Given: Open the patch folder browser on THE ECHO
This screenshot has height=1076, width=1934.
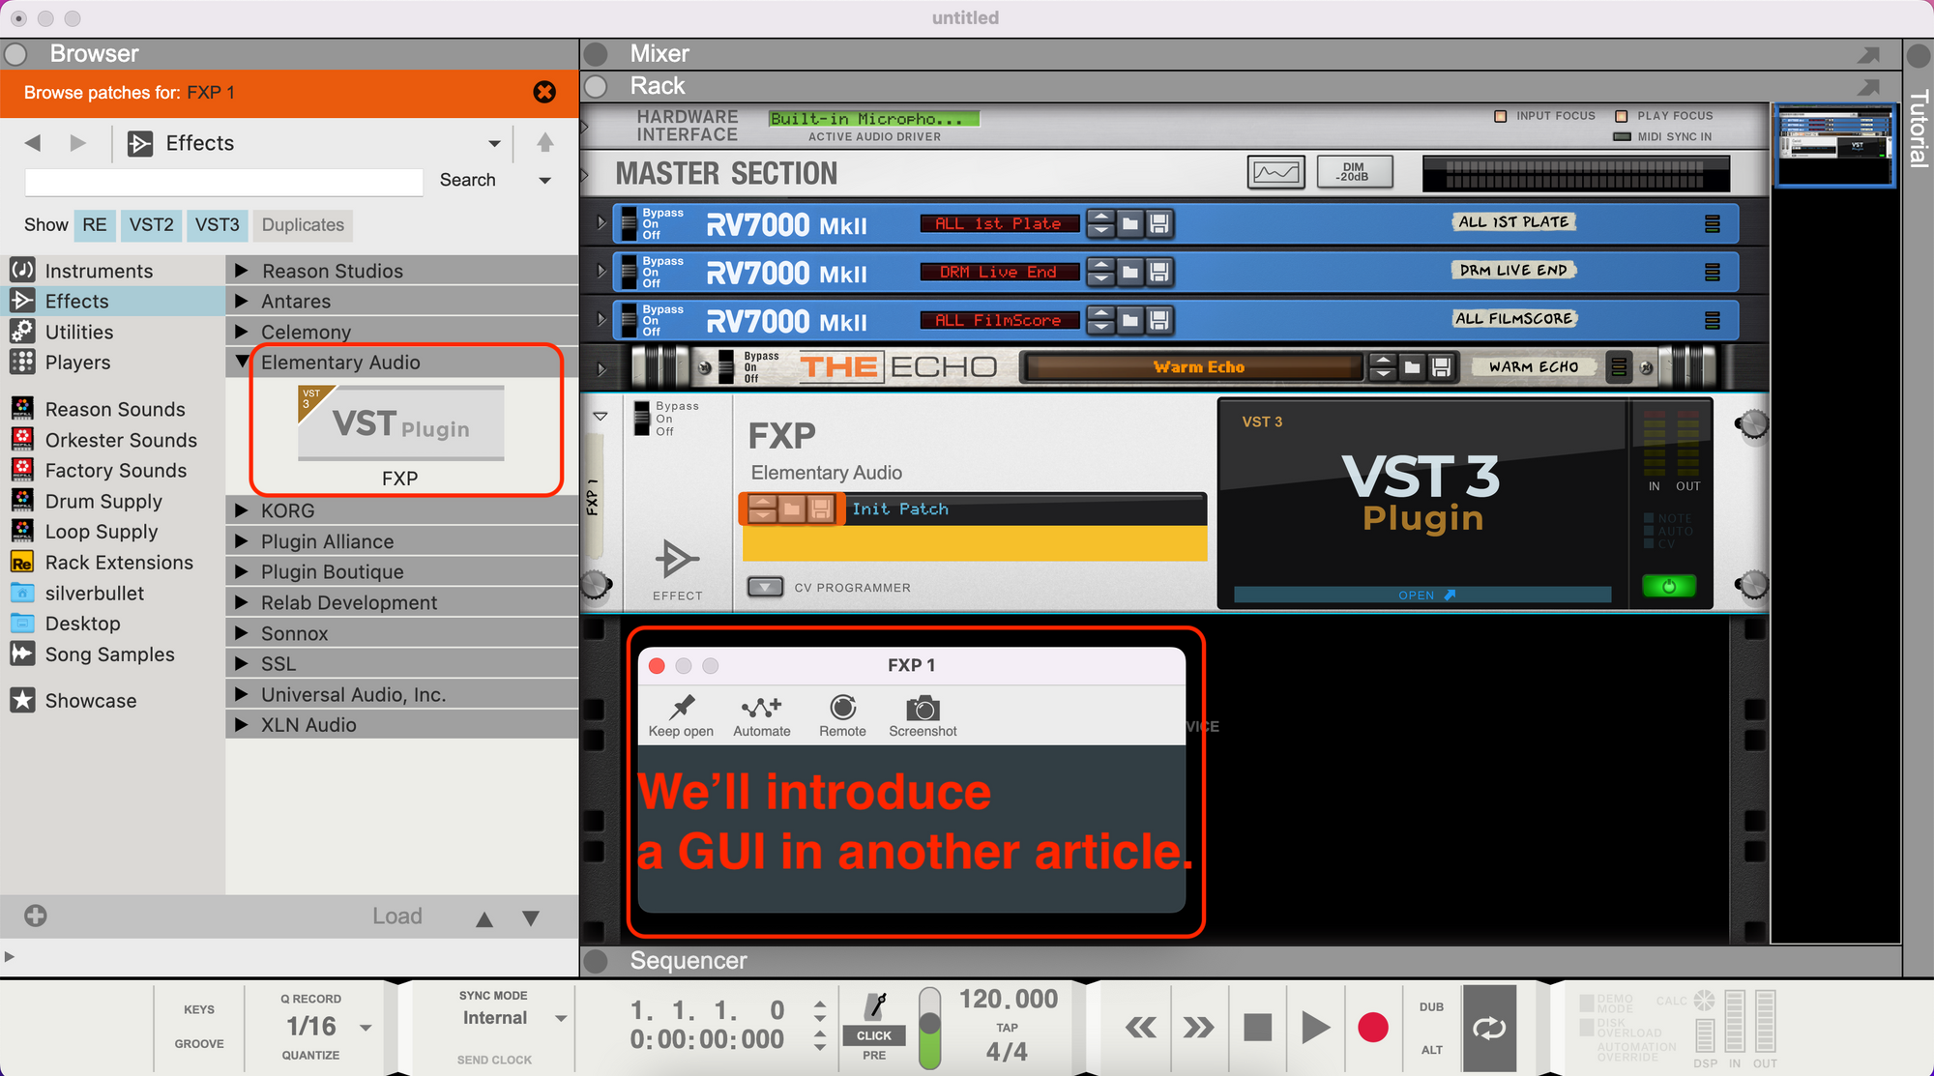Looking at the screenshot, I should [1414, 366].
